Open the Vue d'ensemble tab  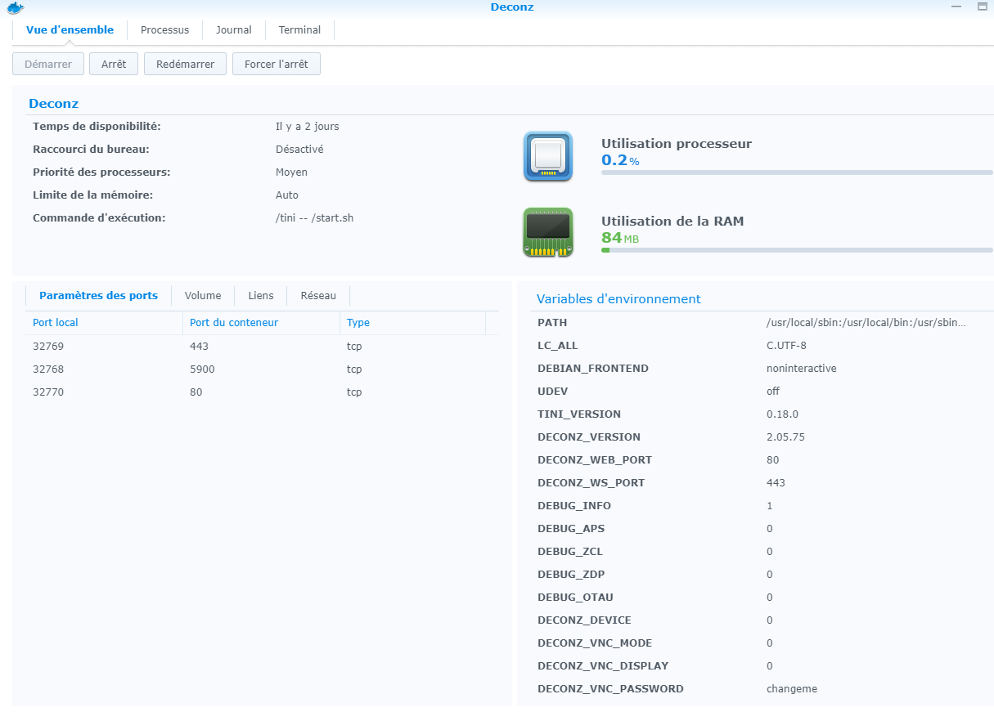[x=70, y=30]
